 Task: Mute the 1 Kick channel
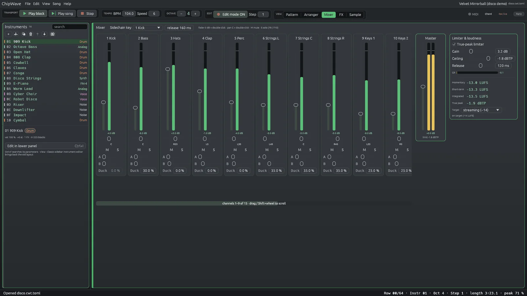(x=107, y=150)
